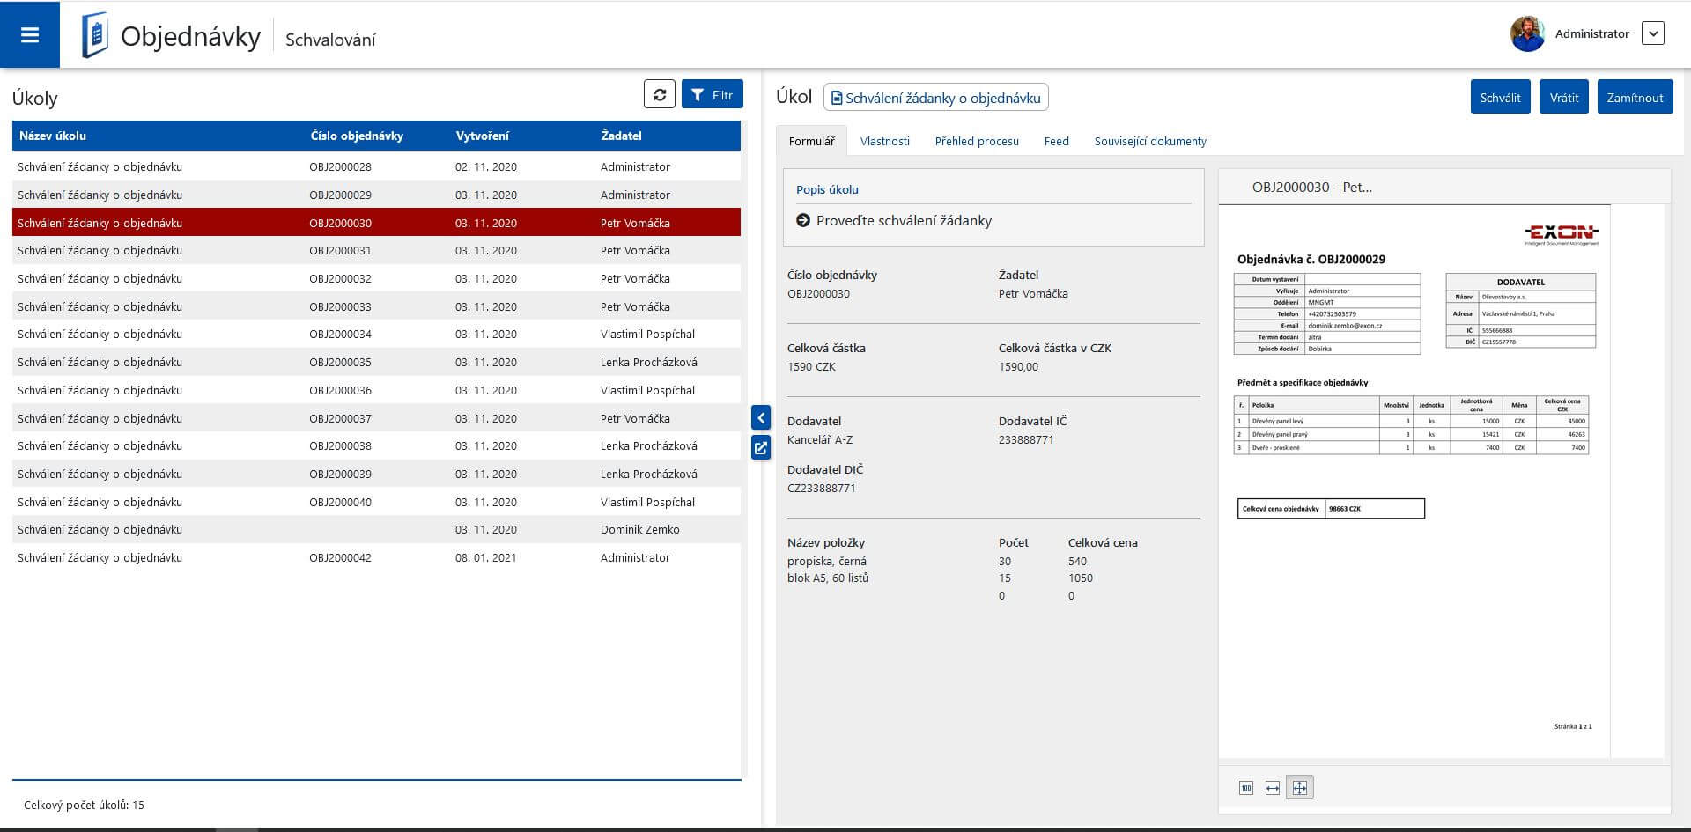The width and height of the screenshot is (1691, 832).
Task: Expand the Administrator user dropdown
Action: (x=1652, y=34)
